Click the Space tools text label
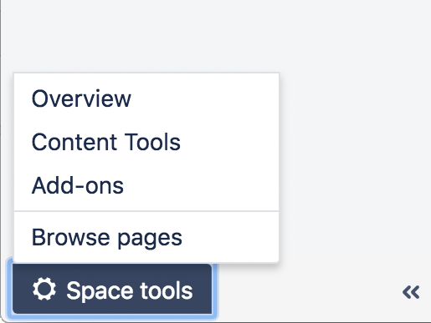 click(x=130, y=290)
